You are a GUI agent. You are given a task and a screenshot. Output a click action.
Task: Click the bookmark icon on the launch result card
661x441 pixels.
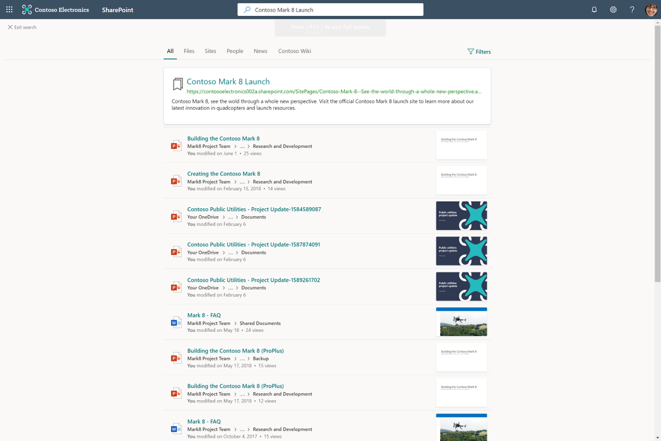pos(177,83)
